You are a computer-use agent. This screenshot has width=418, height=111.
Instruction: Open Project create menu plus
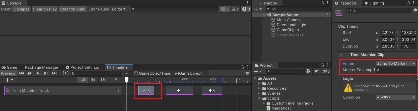click(x=258, y=71)
